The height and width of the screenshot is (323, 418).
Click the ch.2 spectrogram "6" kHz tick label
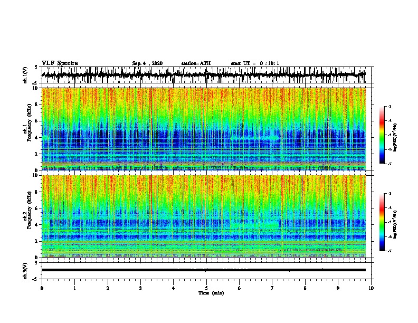click(x=36, y=208)
